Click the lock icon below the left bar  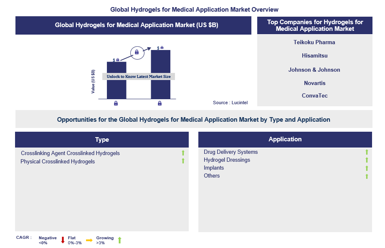[116, 103]
